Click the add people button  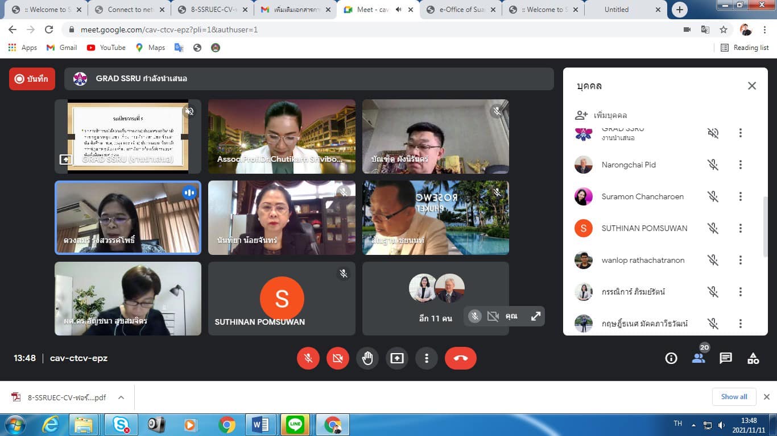coord(601,115)
